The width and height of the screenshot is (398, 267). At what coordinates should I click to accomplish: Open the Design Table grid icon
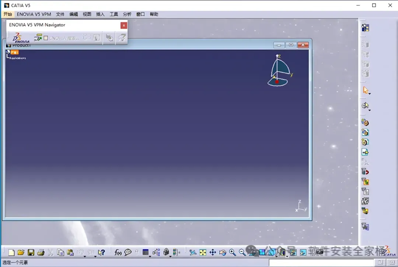(x=146, y=252)
